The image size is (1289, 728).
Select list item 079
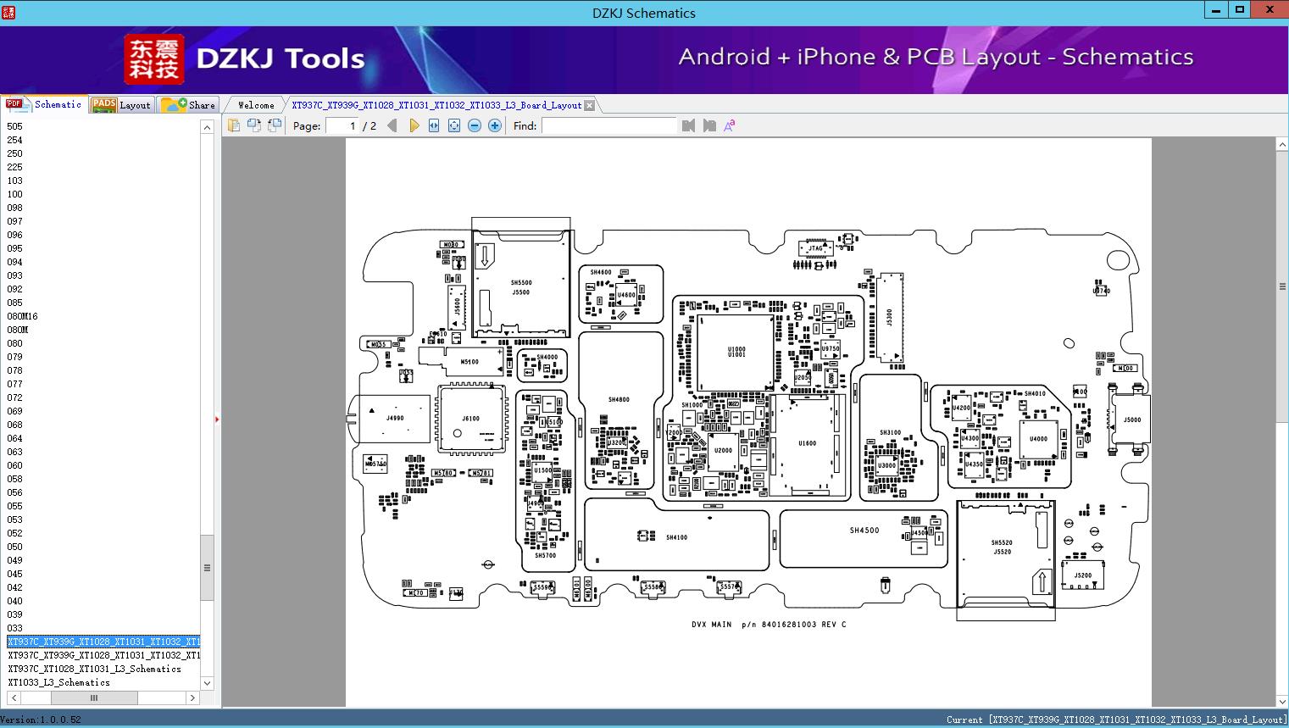(x=15, y=357)
